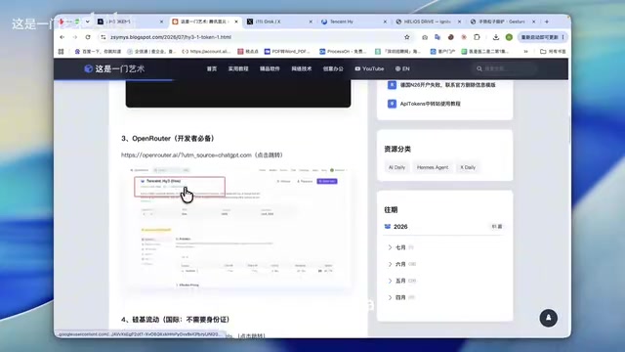Select the AI Daily category tag
625x352 pixels.
point(396,167)
